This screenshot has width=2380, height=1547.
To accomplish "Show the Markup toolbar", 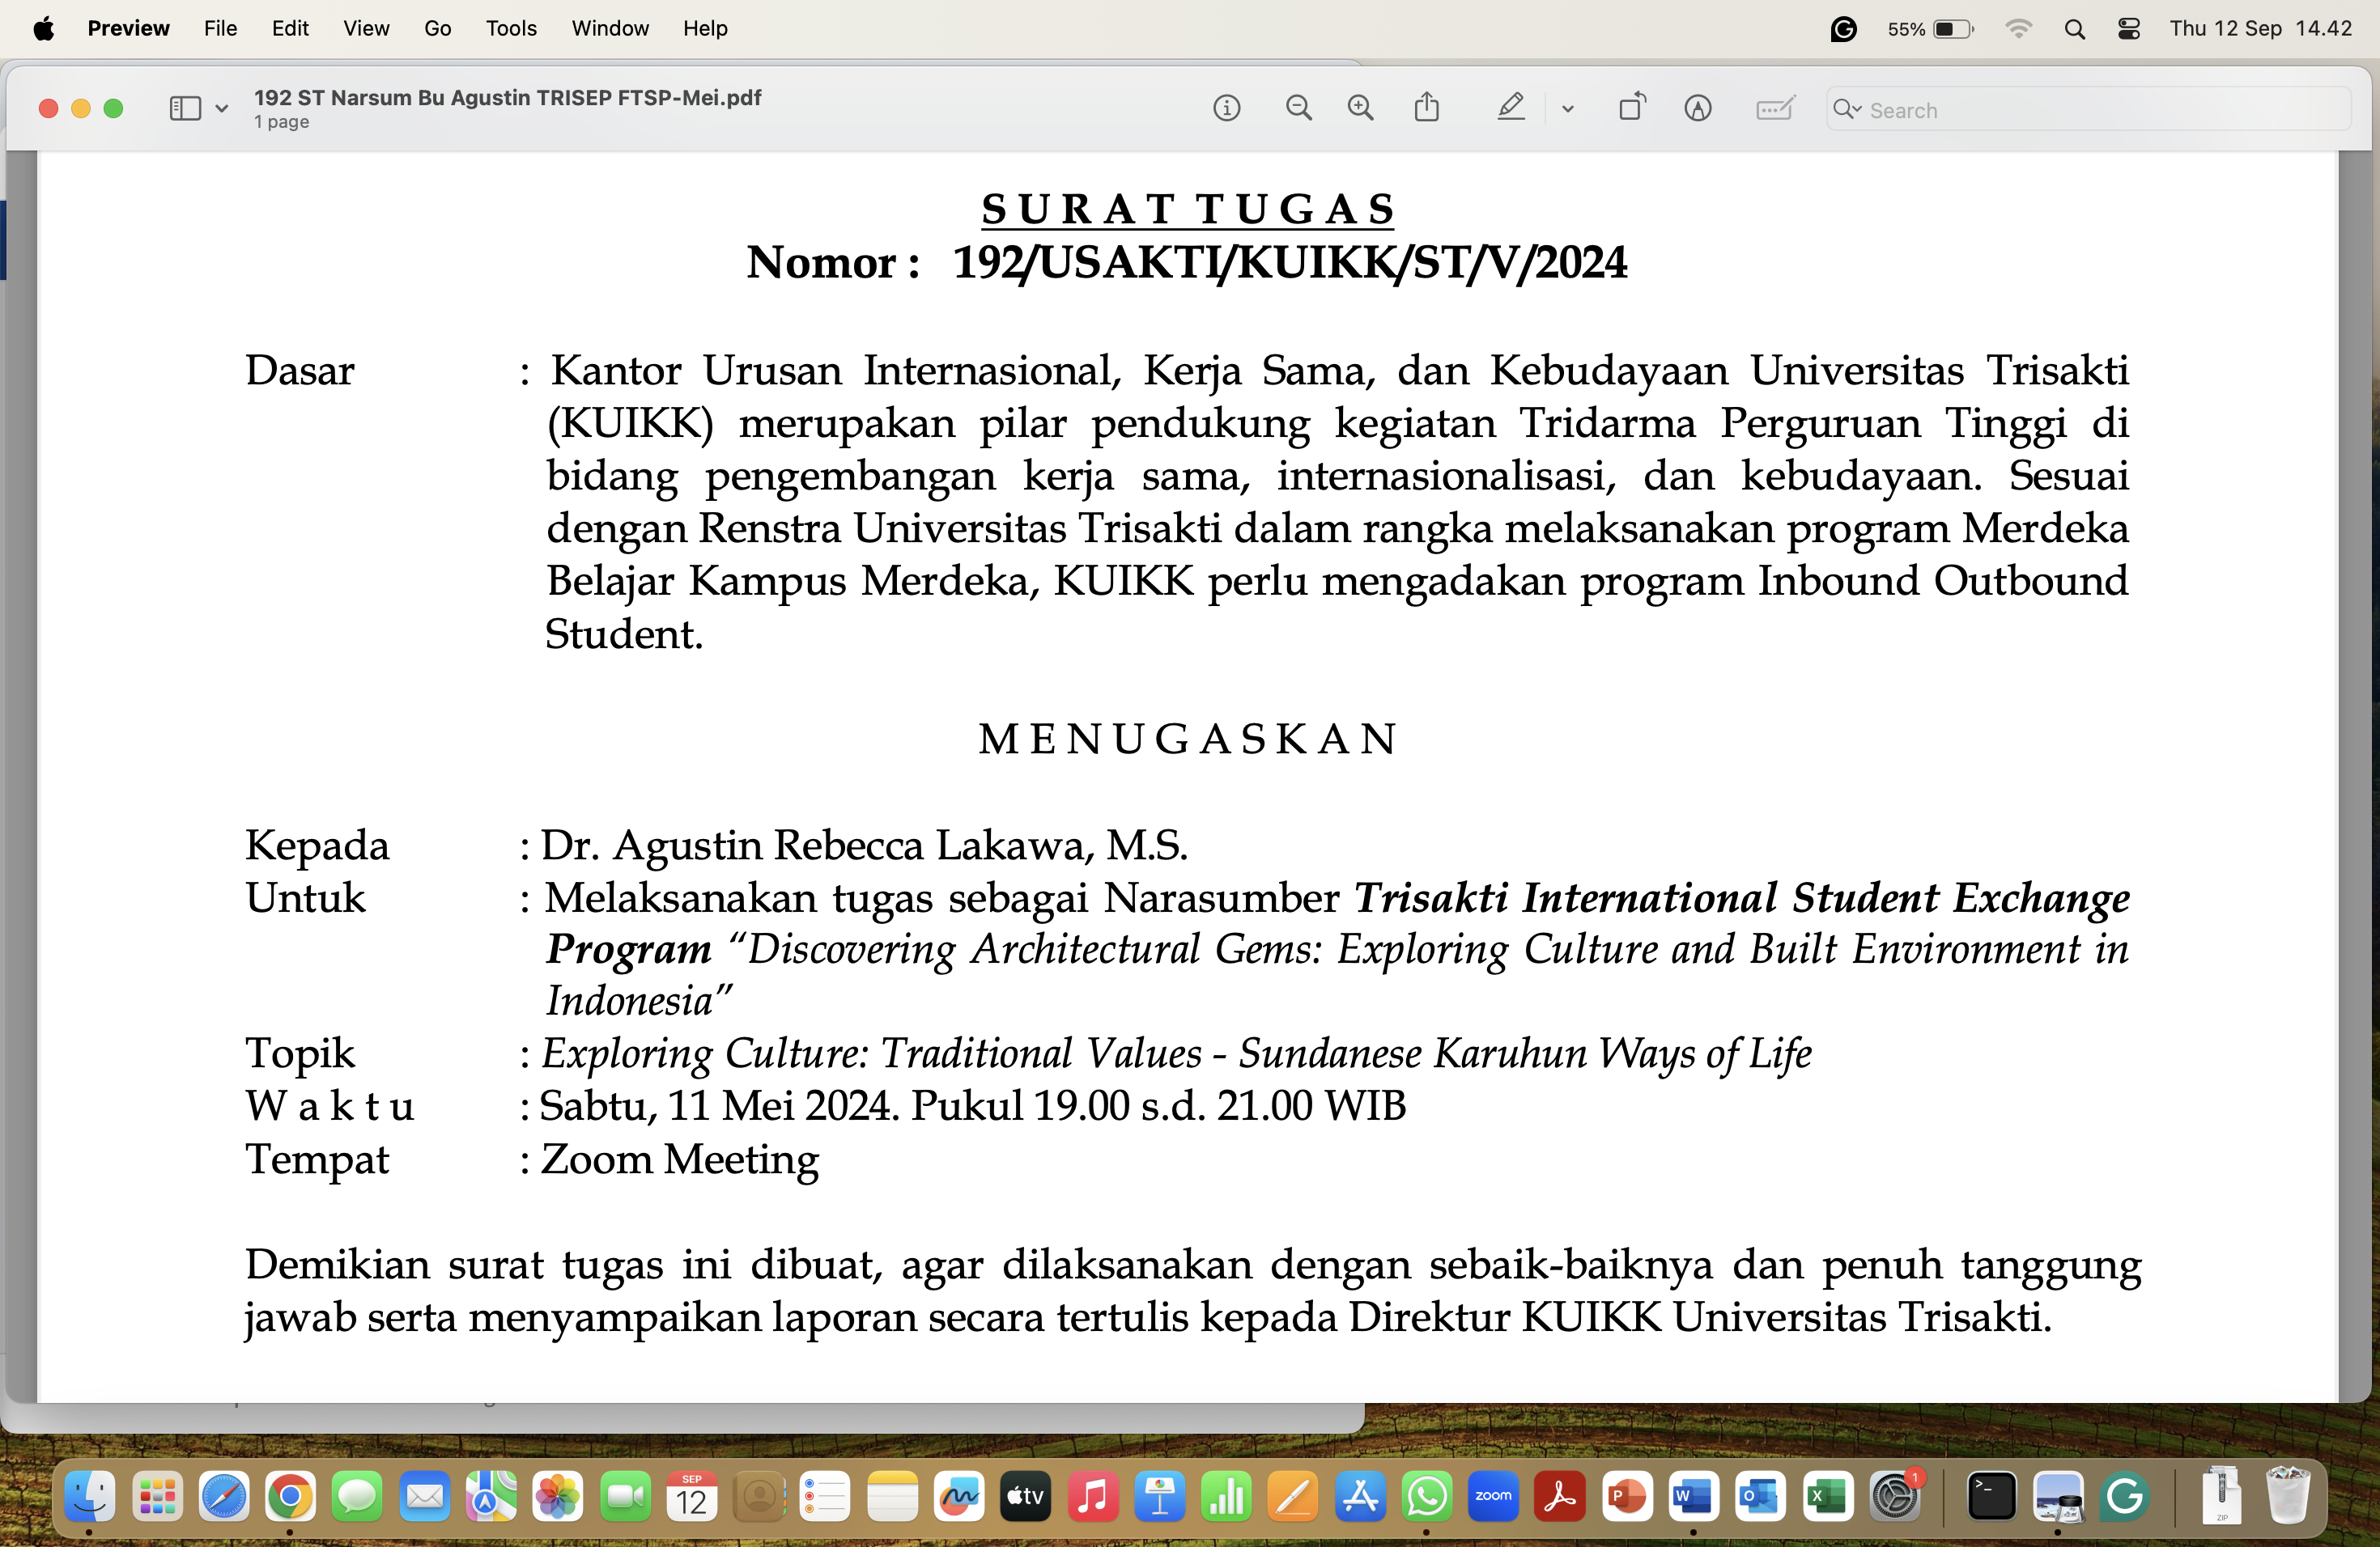I will pyautogui.click(x=1697, y=108).
